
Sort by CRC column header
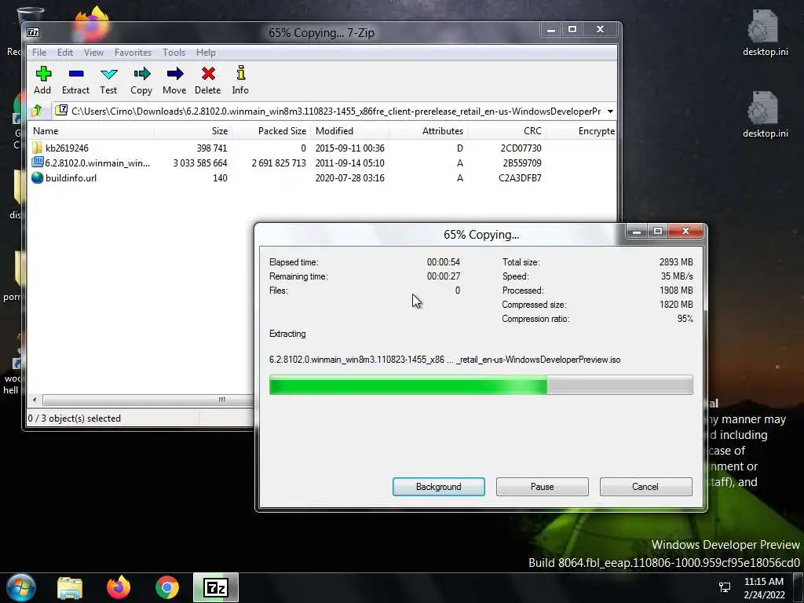coord(506,131)
